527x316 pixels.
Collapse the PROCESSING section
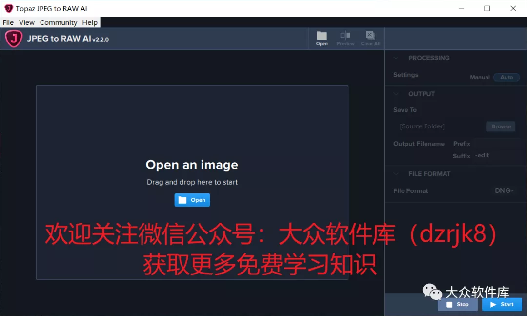tap(396, 58)
